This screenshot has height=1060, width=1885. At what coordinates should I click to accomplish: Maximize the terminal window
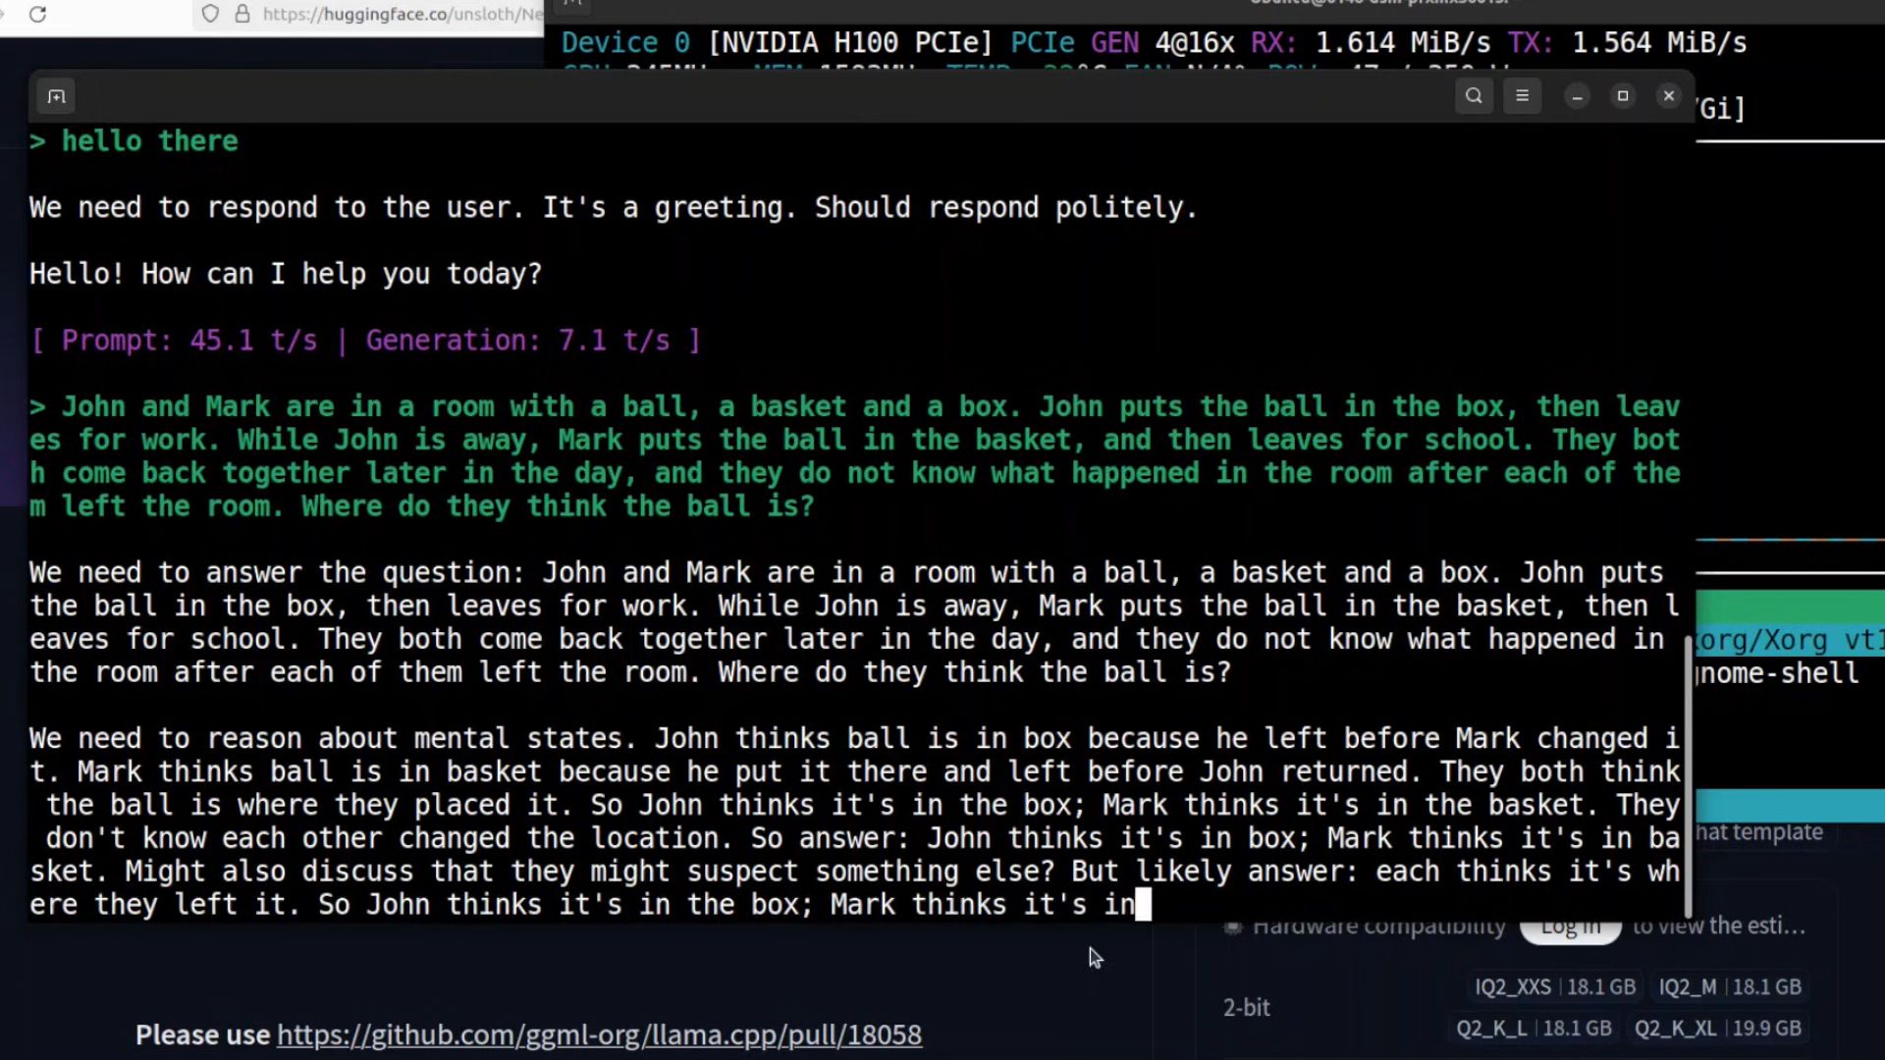pyautogui.click(x=1623, y=96)
